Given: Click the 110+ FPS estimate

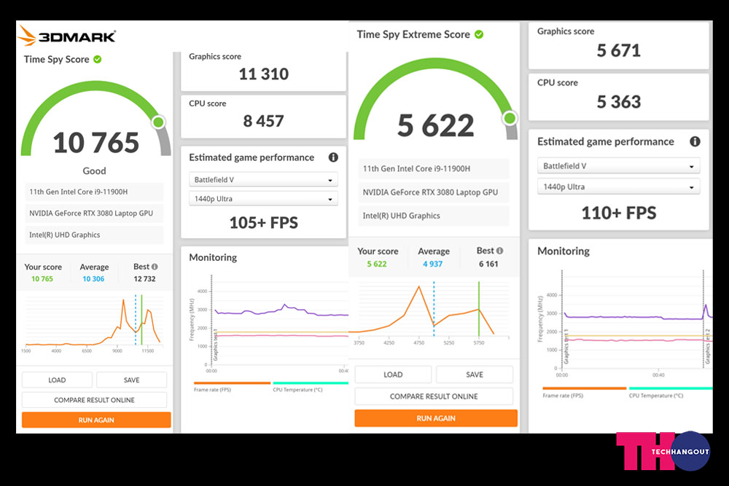Looking at the screenshot, I should click(x=619, y=213).
